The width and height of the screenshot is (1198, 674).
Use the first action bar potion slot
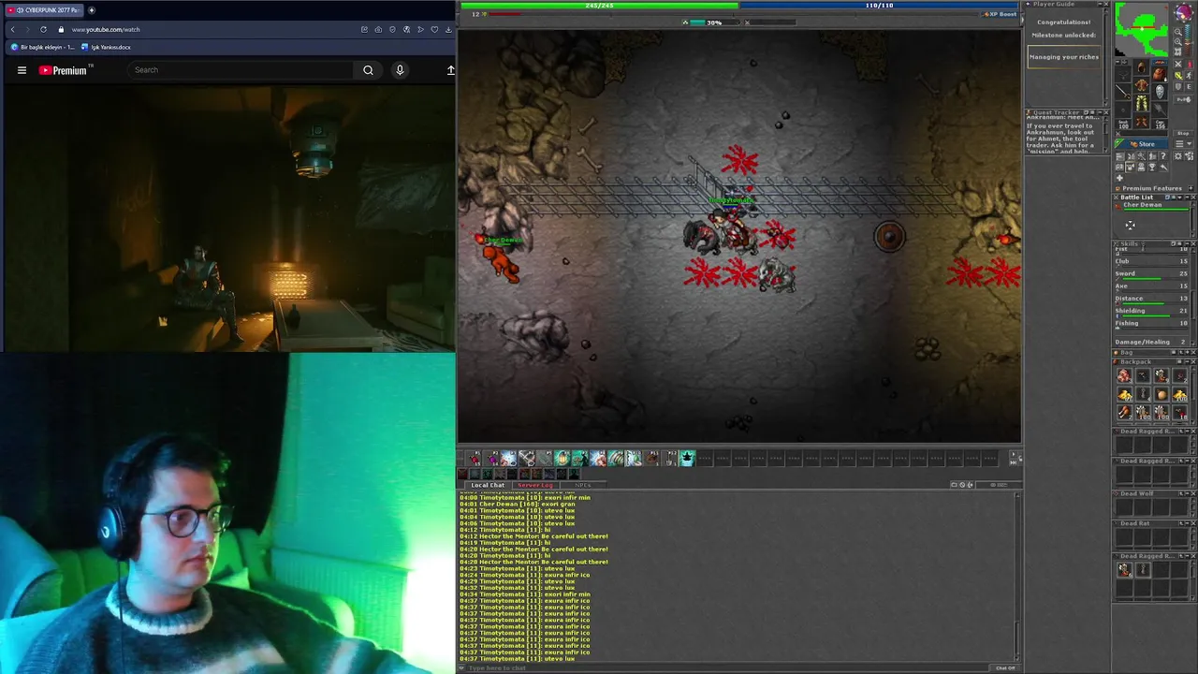pos(475,458)
